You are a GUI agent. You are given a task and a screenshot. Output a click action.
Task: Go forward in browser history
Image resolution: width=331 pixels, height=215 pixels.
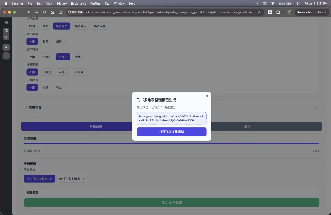point(36,12)
